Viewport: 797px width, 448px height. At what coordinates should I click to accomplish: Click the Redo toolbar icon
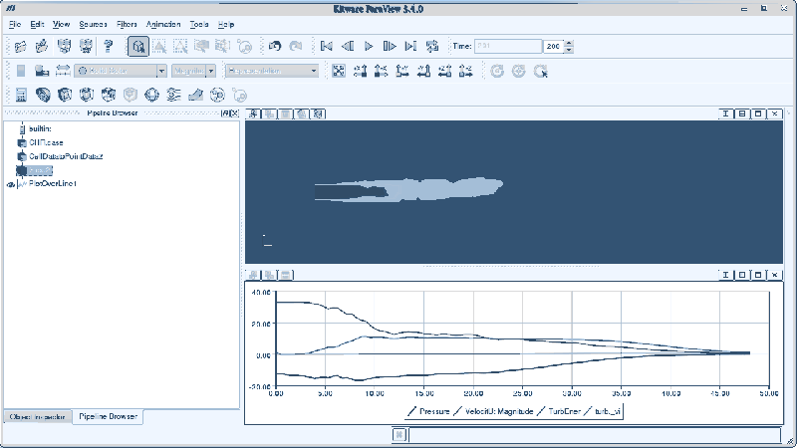click(x=296, y=46)
